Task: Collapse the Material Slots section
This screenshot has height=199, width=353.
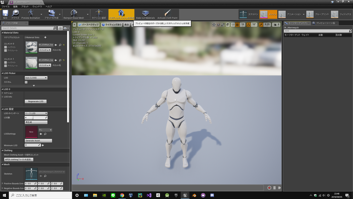Action: (2, 33)
